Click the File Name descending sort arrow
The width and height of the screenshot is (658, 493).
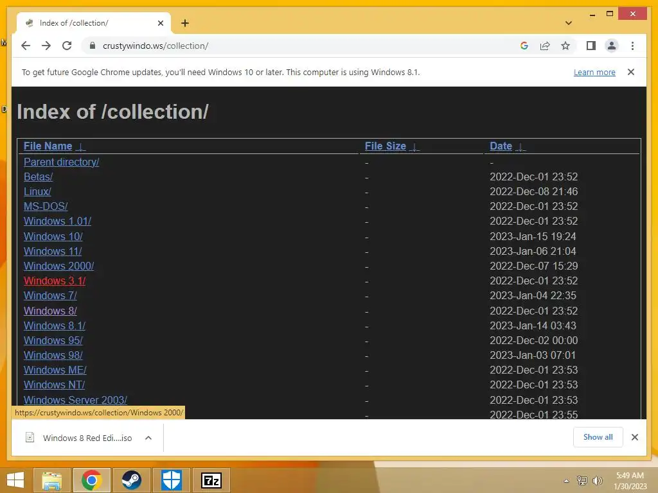[80, 147]
